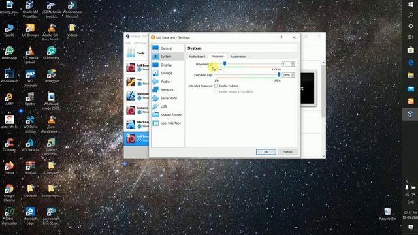Click Cancel in Settings dialog
Viewport: 418px width, 235px height.
click(287, 152)
